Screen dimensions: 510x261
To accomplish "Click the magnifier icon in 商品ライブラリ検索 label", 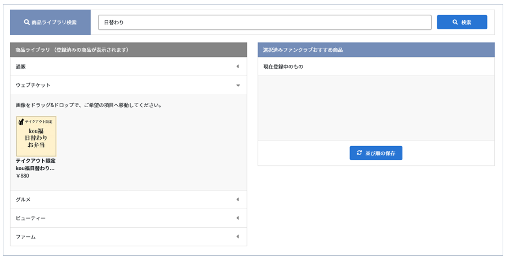I will pos(26,22).
